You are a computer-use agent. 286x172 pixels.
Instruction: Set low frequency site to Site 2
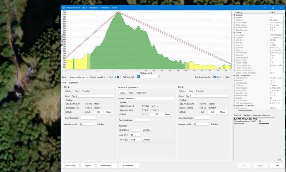tap(224, 77)
